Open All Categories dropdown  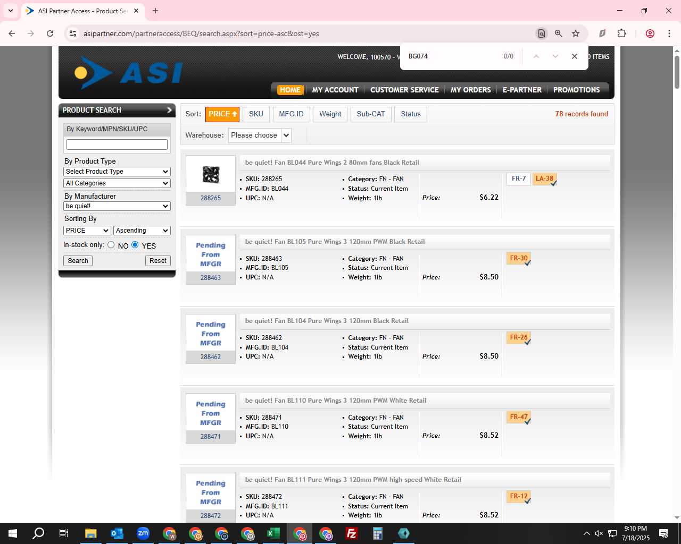(117, 183)
